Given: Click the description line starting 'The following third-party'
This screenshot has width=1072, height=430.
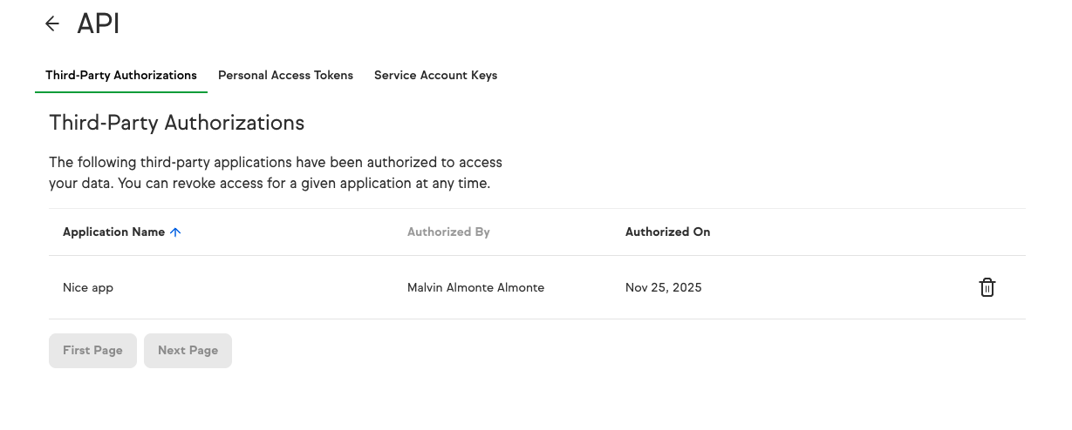Looking at the screenshot, I should coord(275,163).
